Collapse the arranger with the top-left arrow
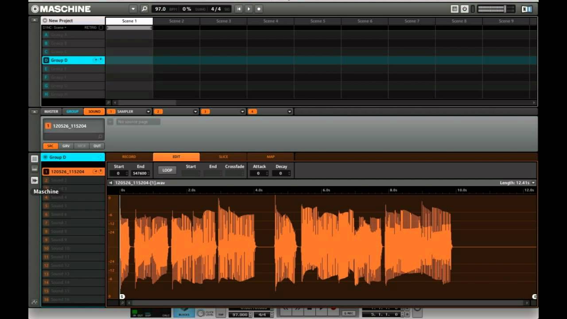This screenshot has height=319, width=567. tap(34, 20)
